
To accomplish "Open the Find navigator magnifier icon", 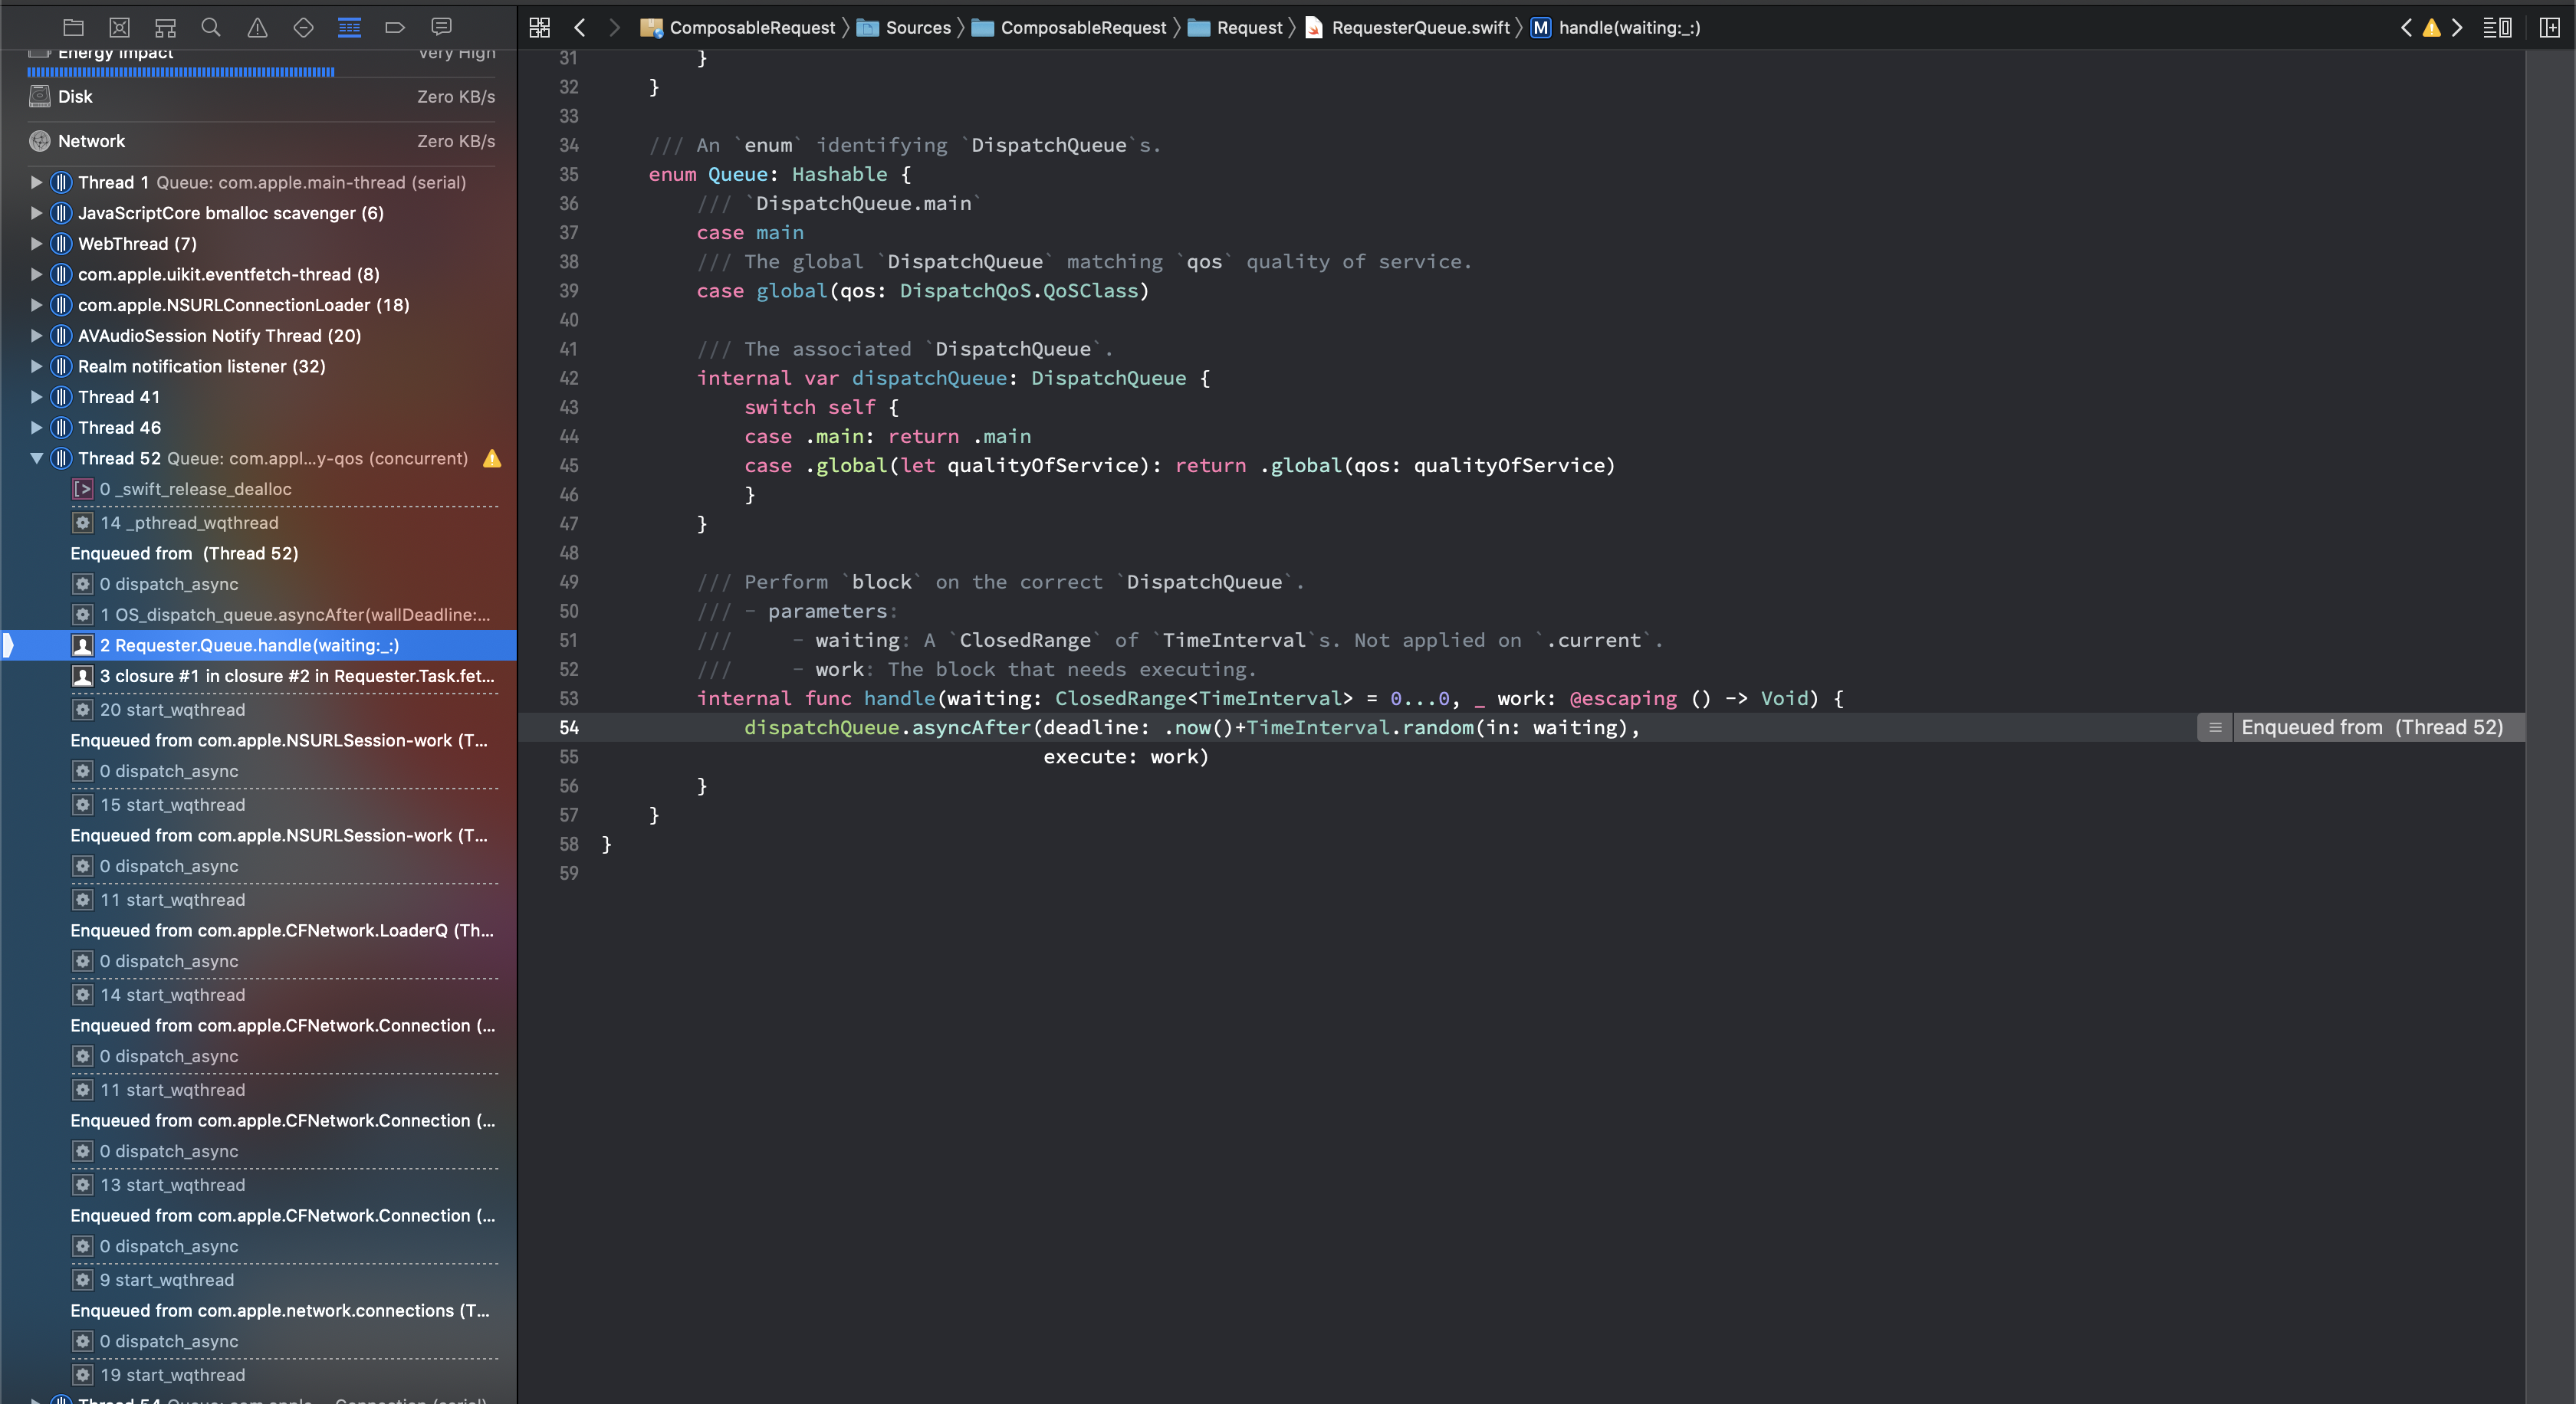I will pos(210,27).
